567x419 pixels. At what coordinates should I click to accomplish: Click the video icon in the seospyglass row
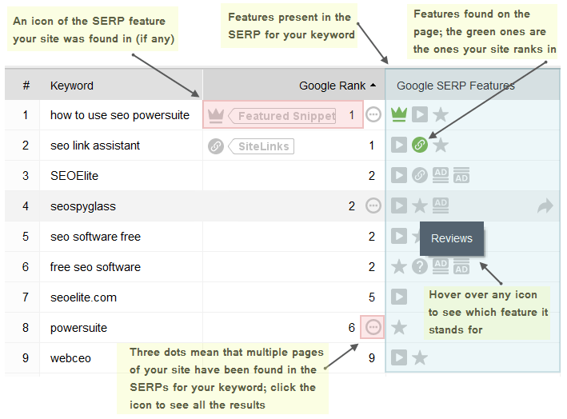click(399, 206)
